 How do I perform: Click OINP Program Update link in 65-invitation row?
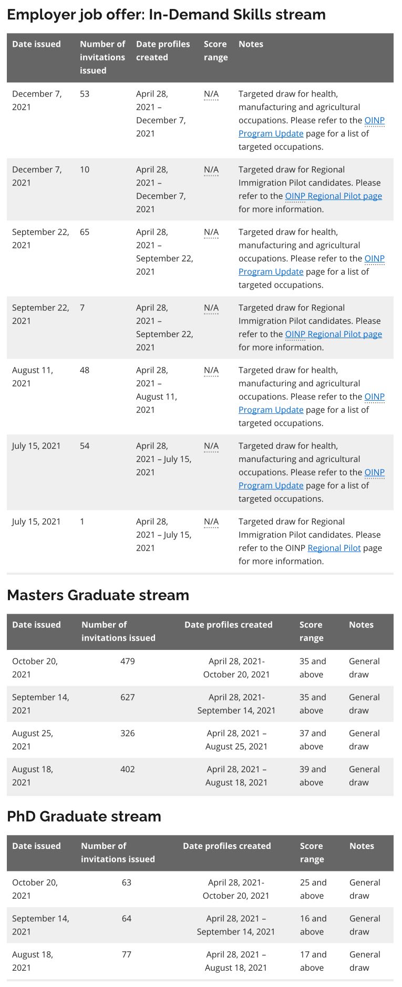(x=271, y=271)
